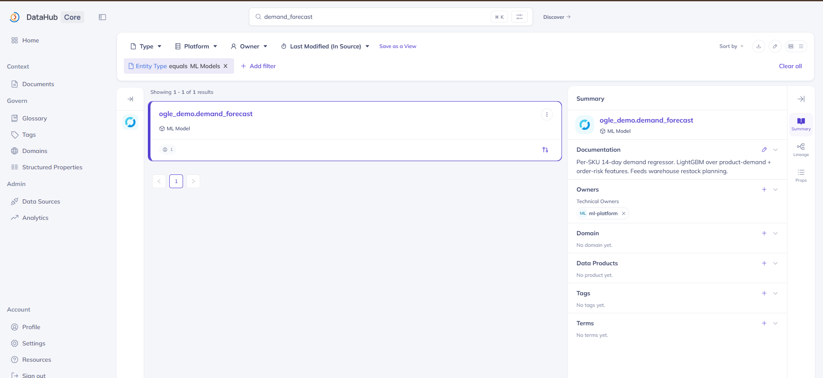
Task: Click Save as a View link
Action: 397,46
